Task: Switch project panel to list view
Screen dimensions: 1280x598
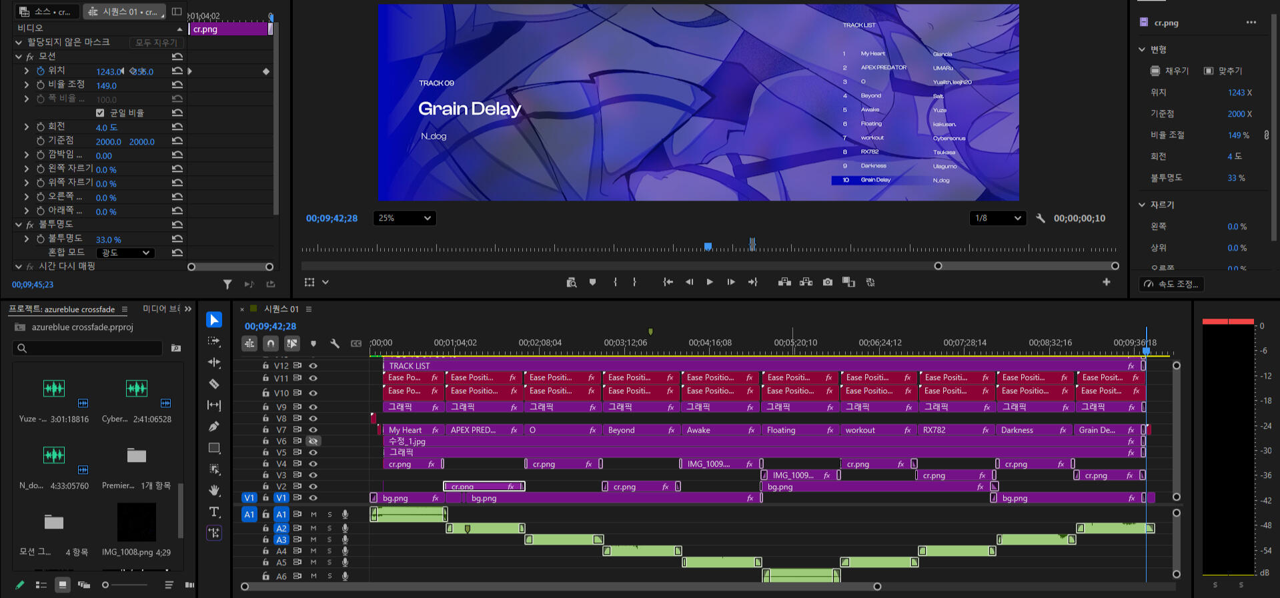Action: click(x=41, y=585)
